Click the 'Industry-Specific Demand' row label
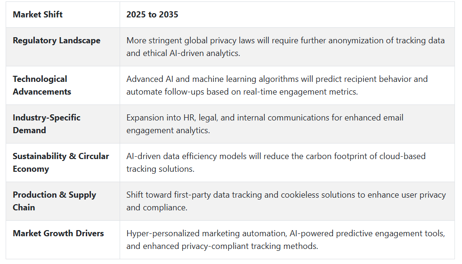The image size is (462, 264). [47, 124]
